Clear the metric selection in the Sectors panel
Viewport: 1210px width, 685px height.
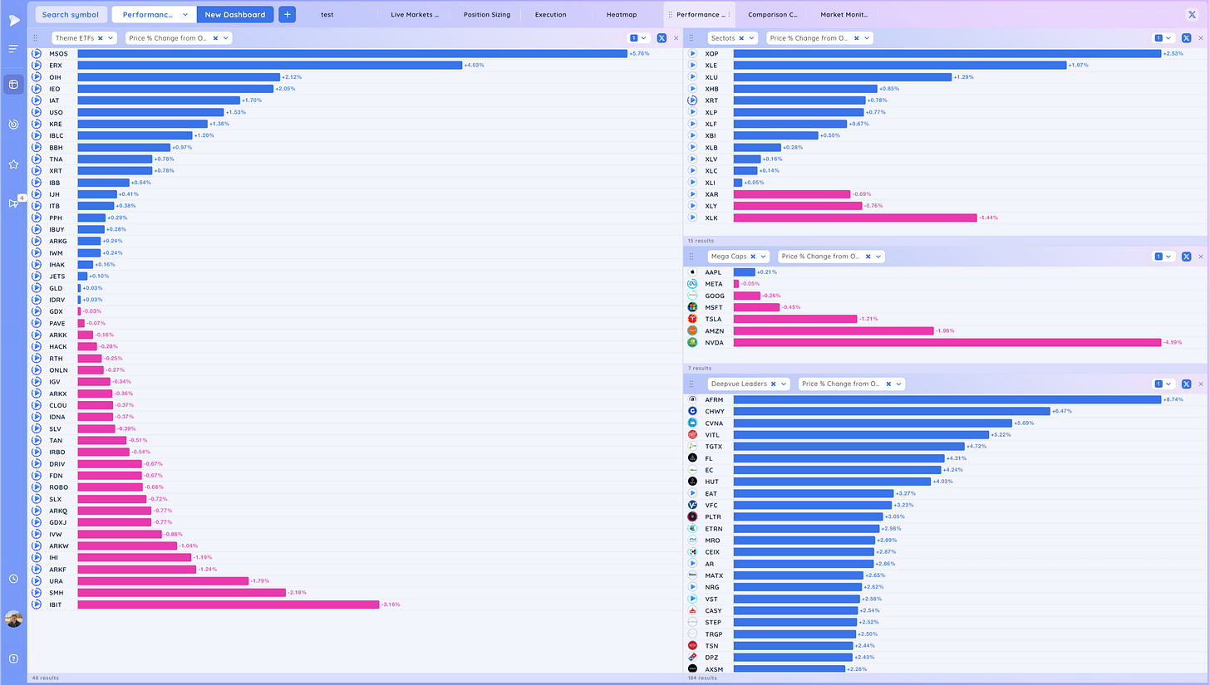855,38
